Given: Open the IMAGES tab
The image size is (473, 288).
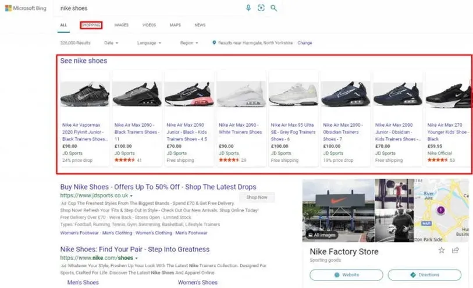Looking at the screenshot, I should tap(121, 25).
